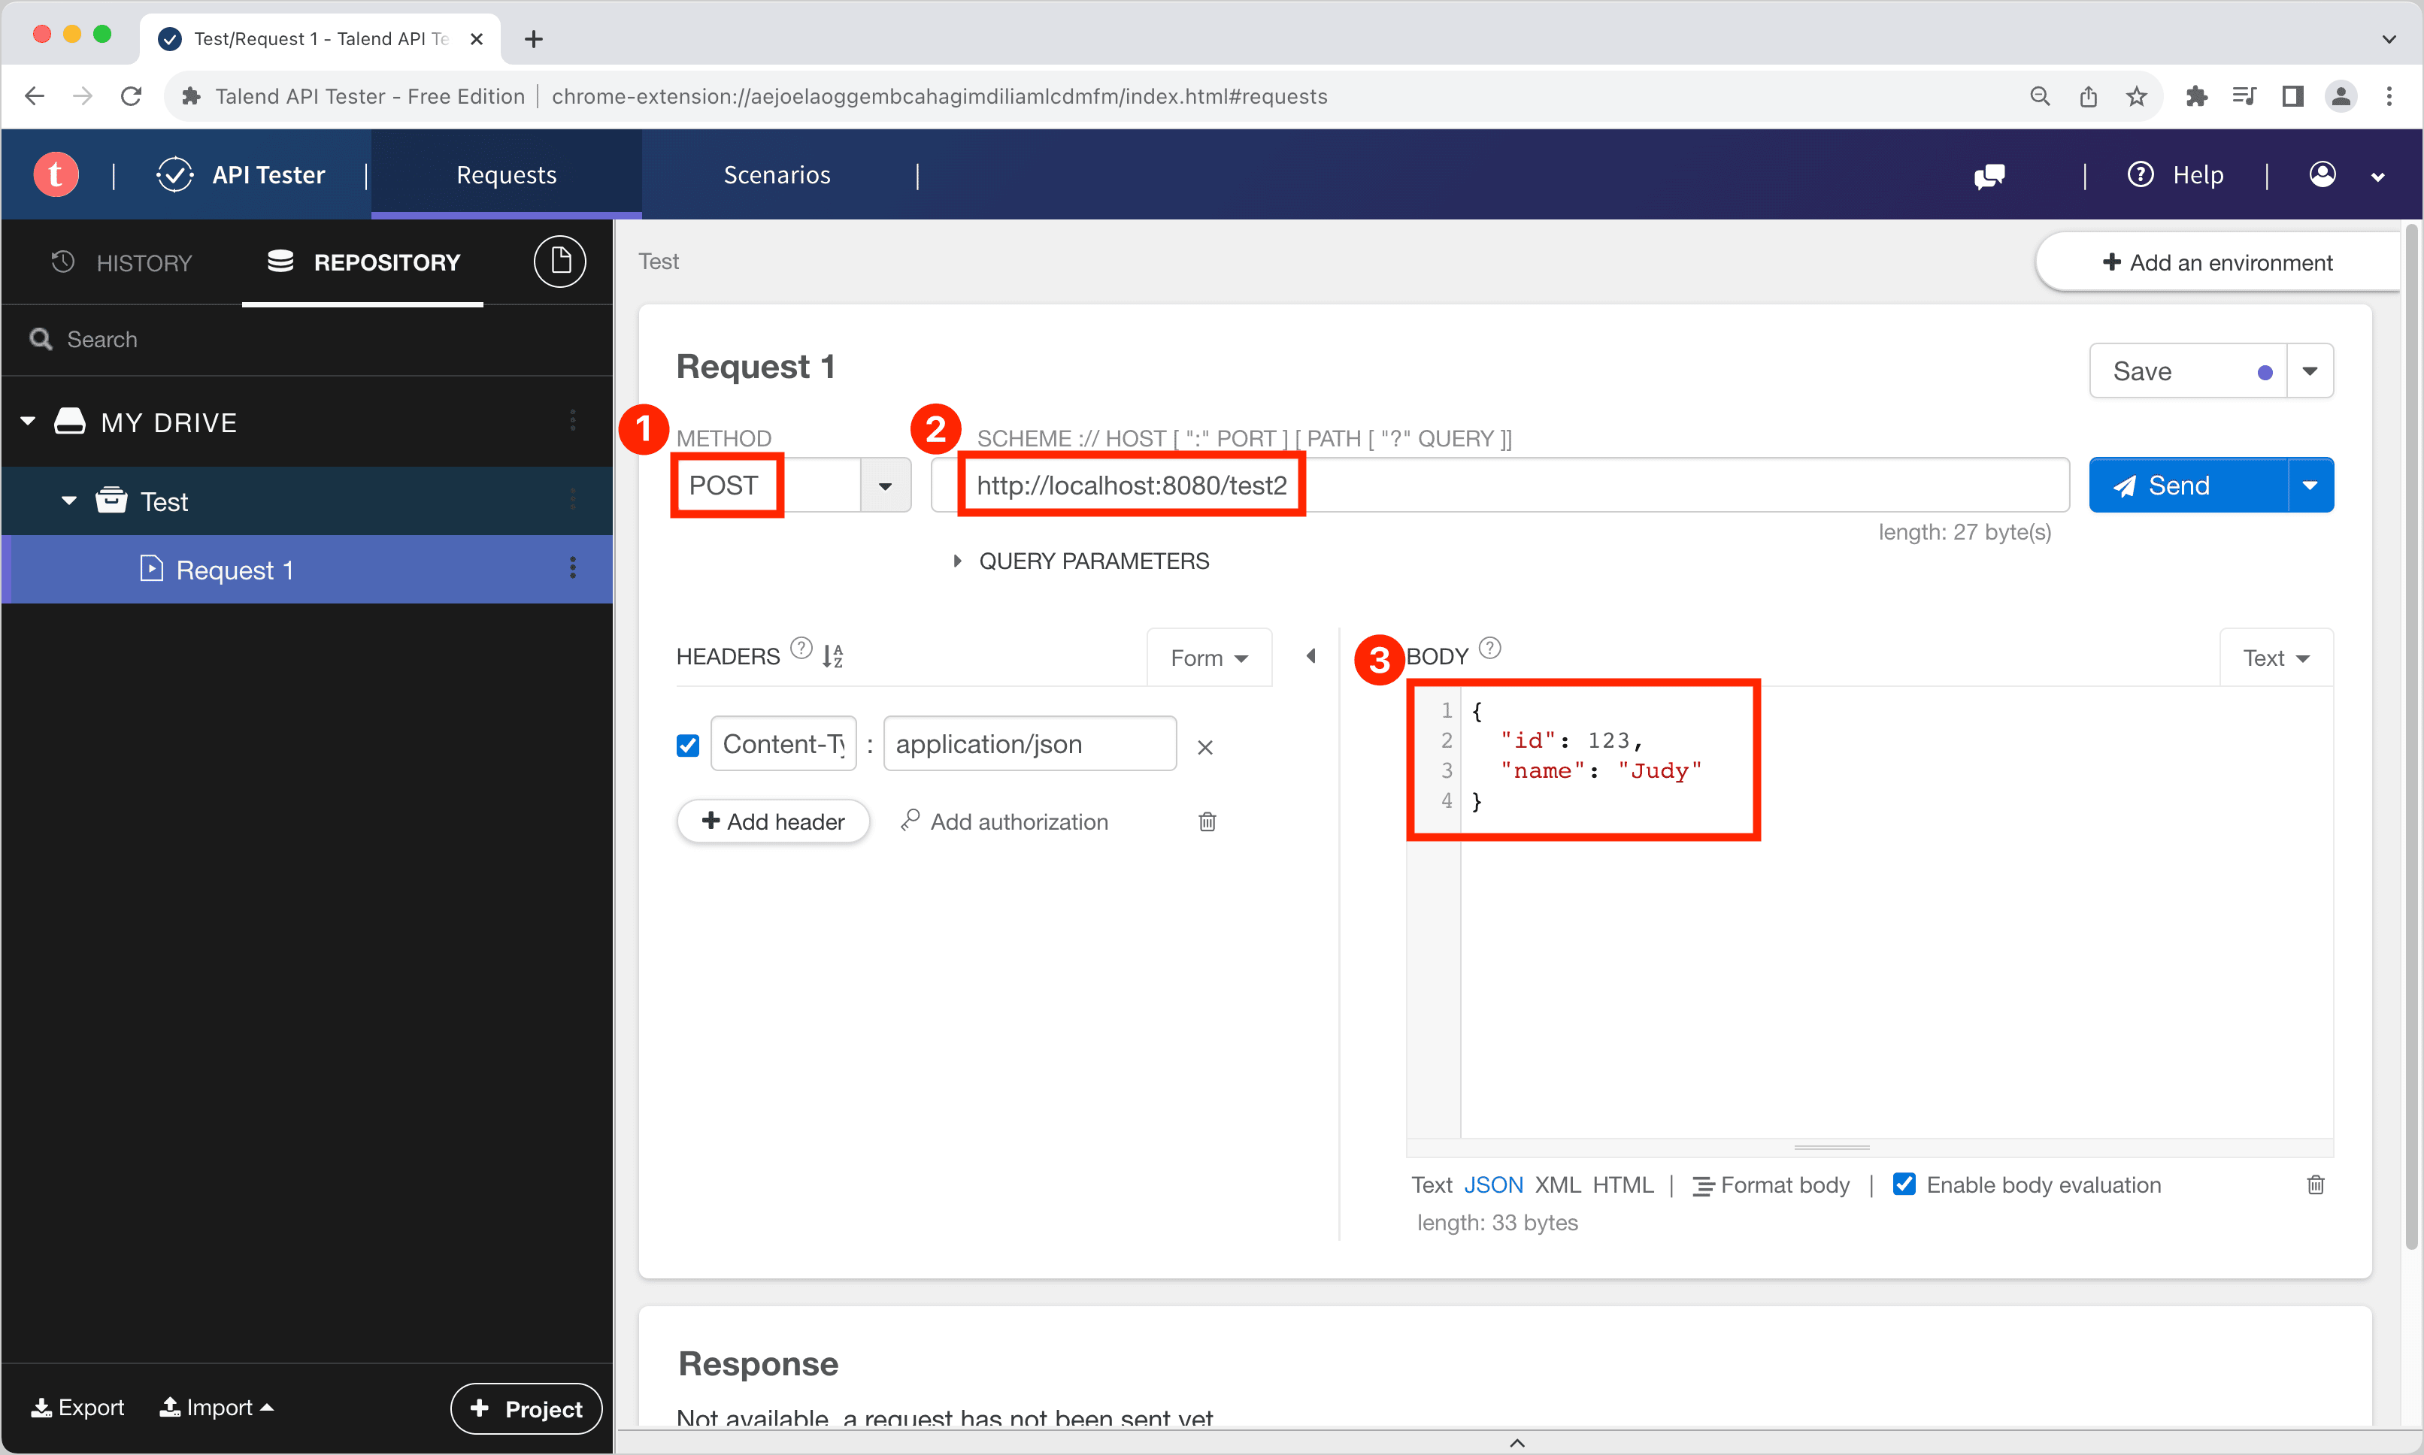The width and height of the screenshot is (2424, 1455).
Task: Delete all headers with trash icon
Action: click(1207, 821)
